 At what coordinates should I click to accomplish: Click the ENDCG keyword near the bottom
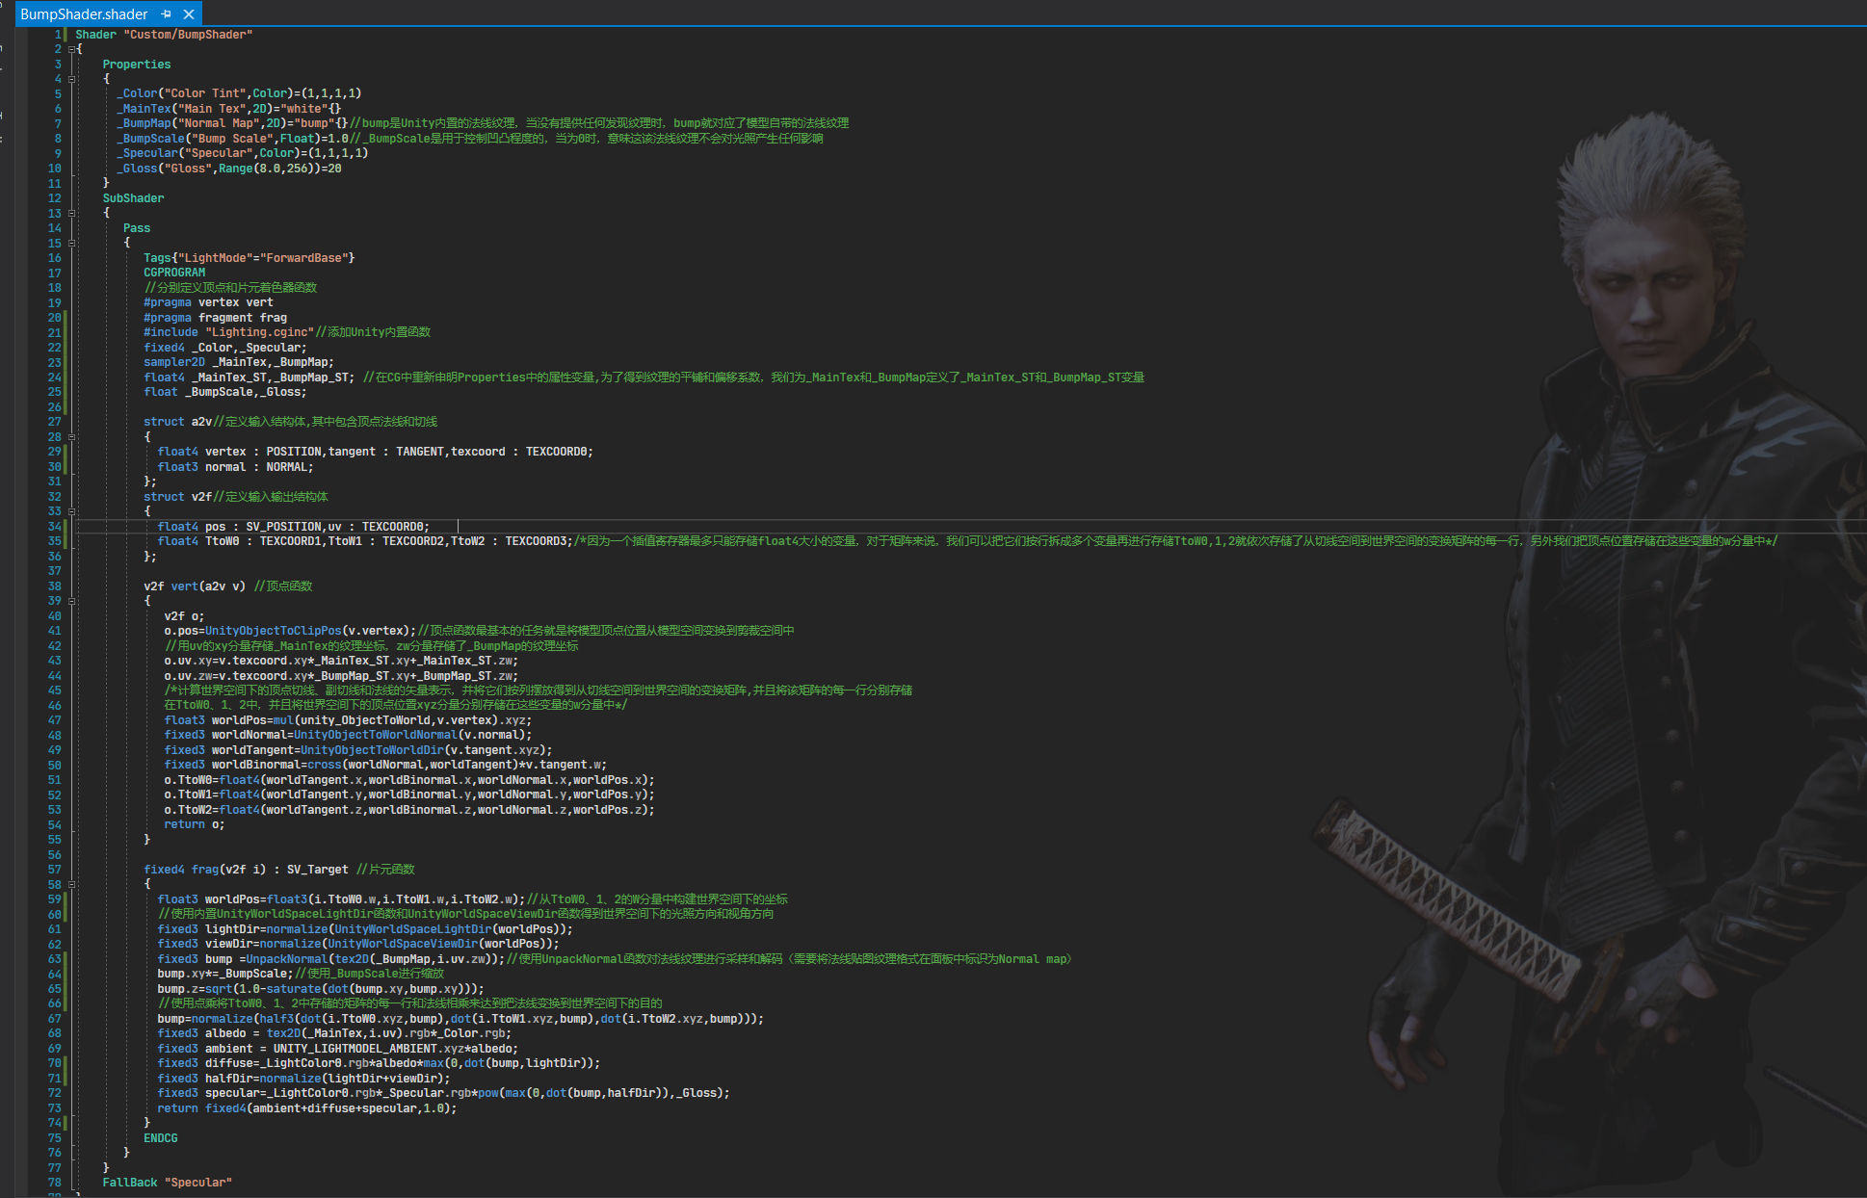(x=160, y=1138)
